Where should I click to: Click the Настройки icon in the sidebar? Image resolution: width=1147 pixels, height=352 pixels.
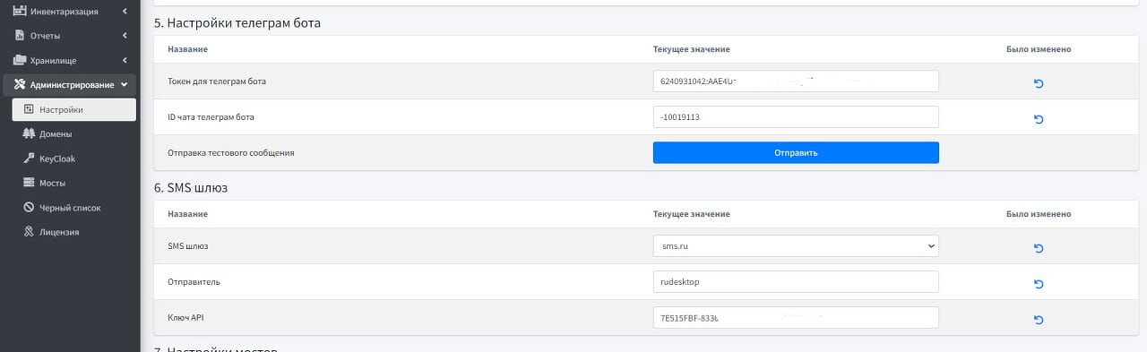click(x=29, y=109)
